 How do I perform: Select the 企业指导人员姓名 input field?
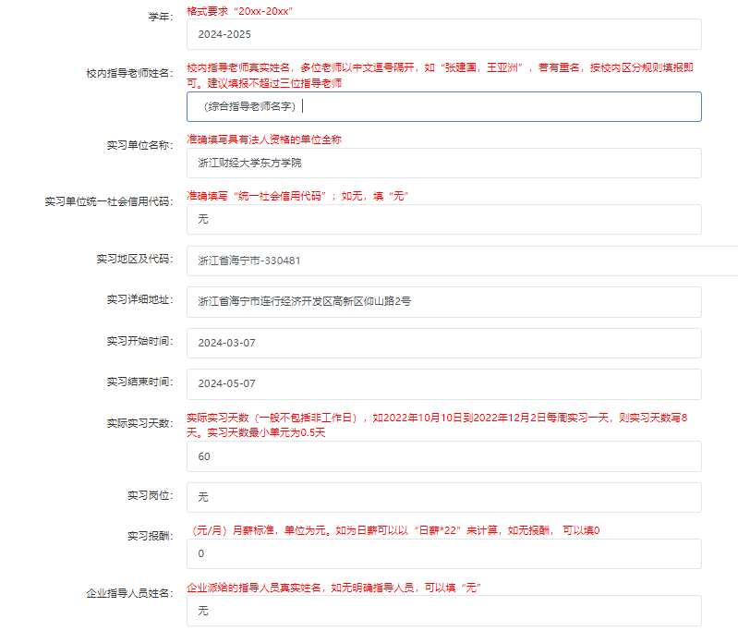click(443, 611)
